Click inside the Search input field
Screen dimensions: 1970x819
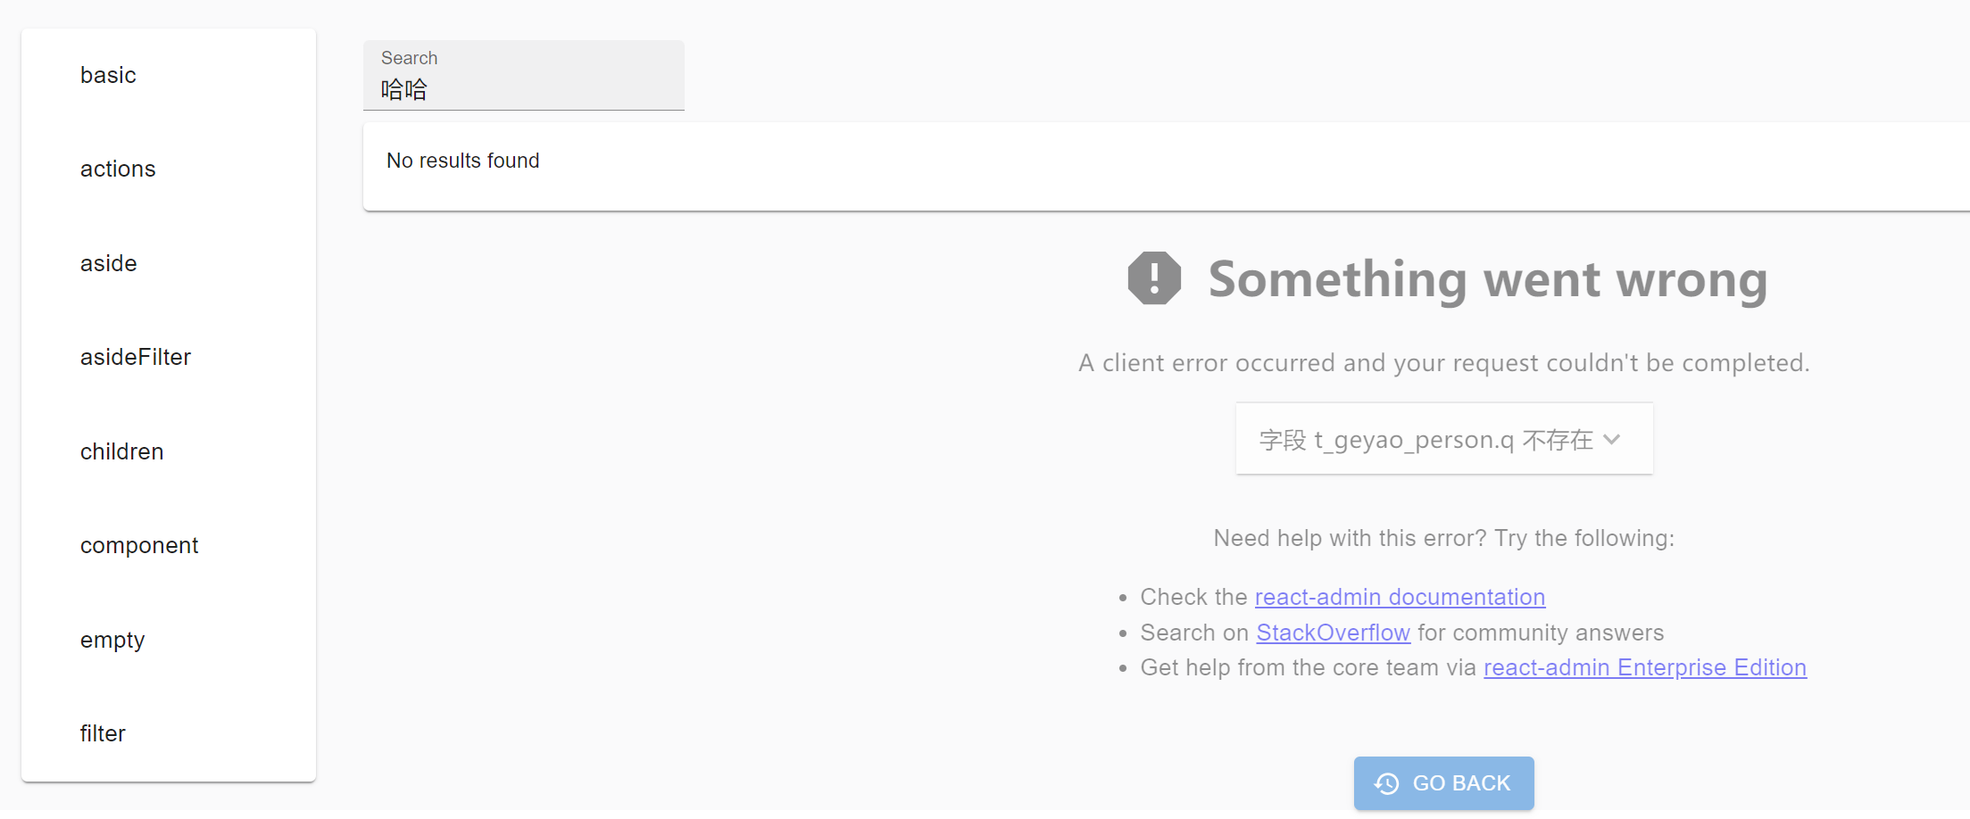click(x=523, y=88)
